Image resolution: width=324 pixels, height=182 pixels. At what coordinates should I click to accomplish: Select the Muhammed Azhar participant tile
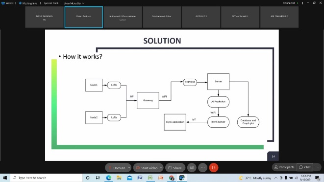[x=162, y=17]
